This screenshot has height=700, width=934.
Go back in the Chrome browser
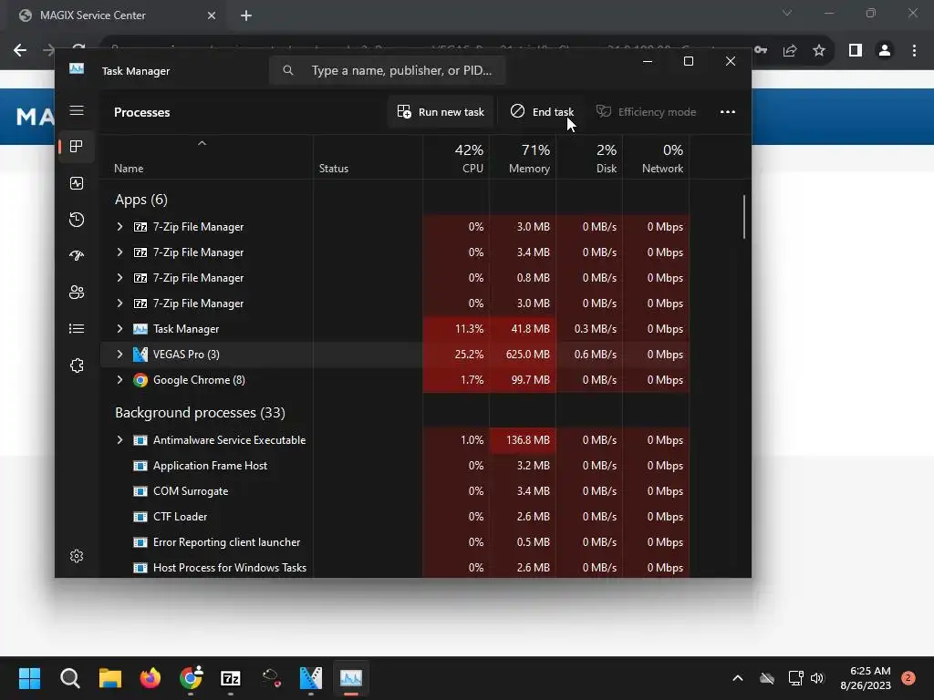click(20, 51)
